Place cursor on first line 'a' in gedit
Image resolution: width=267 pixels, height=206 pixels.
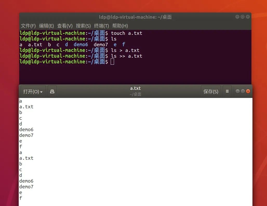coord(21,101)
